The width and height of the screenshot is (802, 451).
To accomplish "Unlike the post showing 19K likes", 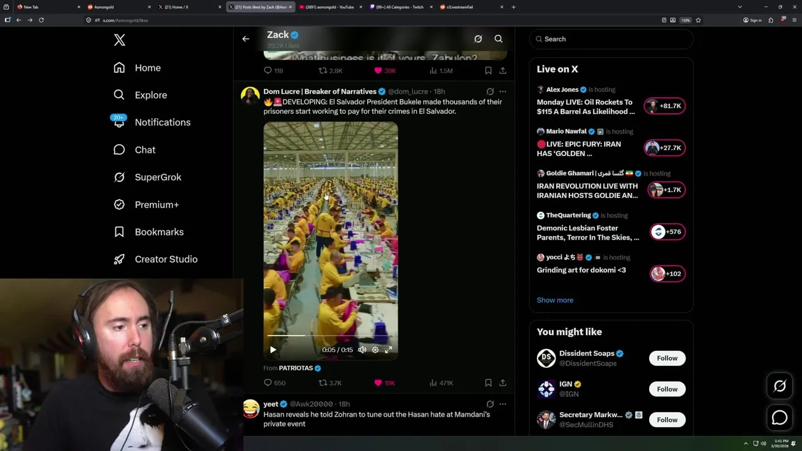I will click(x=385, y=383).
